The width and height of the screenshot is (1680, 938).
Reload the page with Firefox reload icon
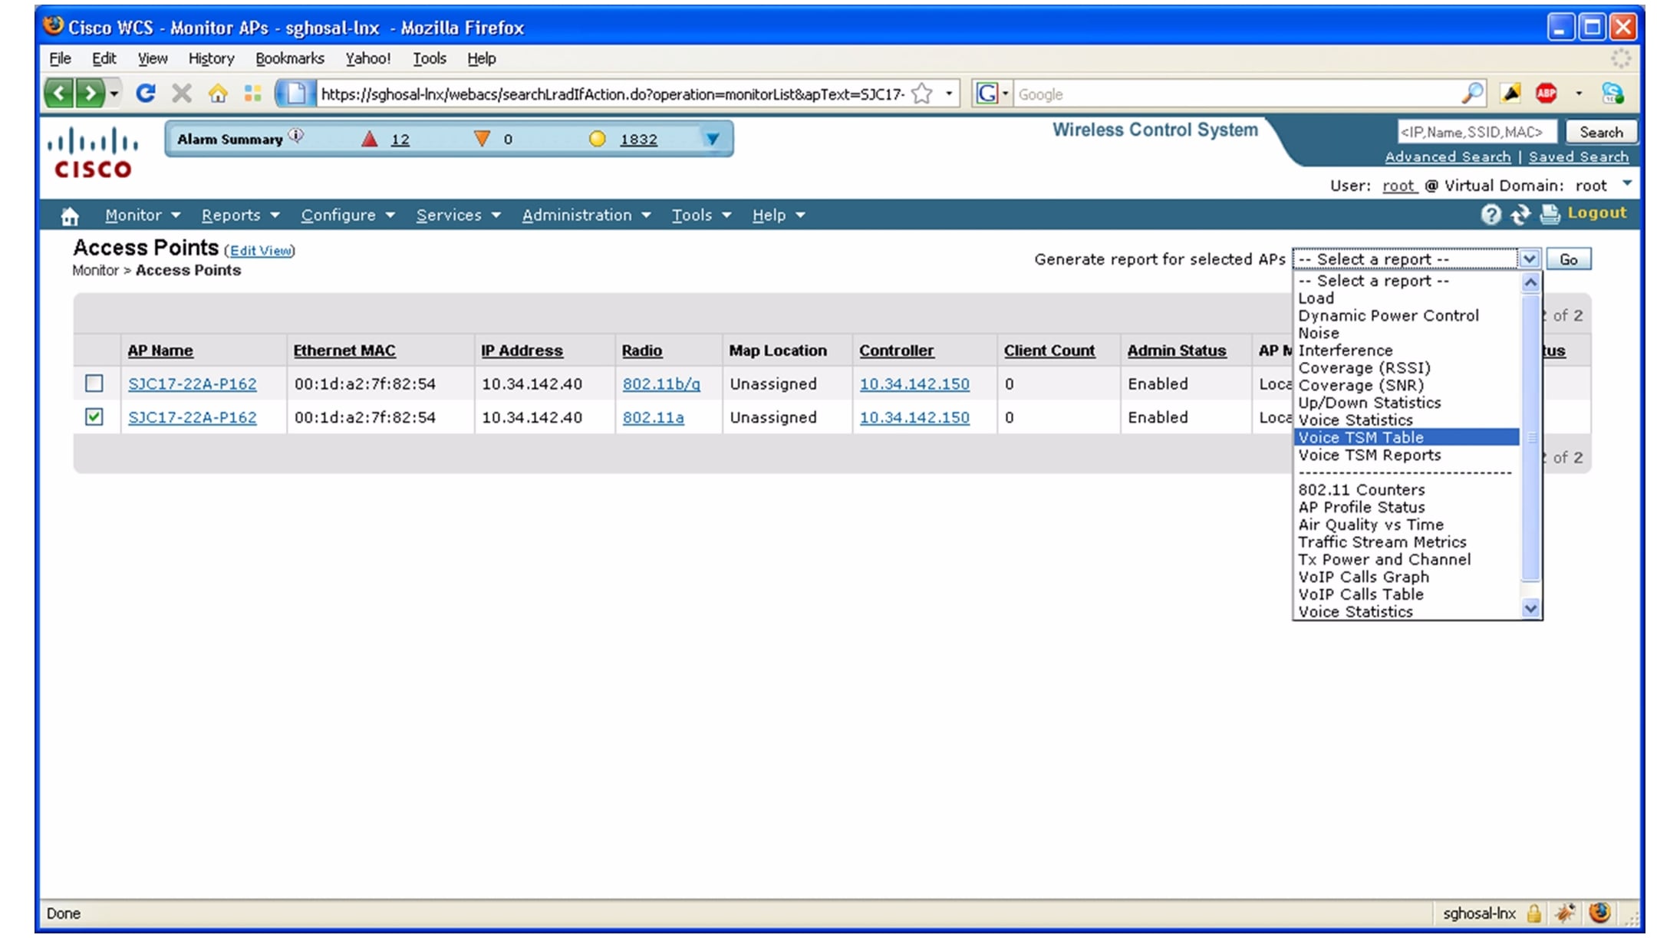[x=147, y=92]
